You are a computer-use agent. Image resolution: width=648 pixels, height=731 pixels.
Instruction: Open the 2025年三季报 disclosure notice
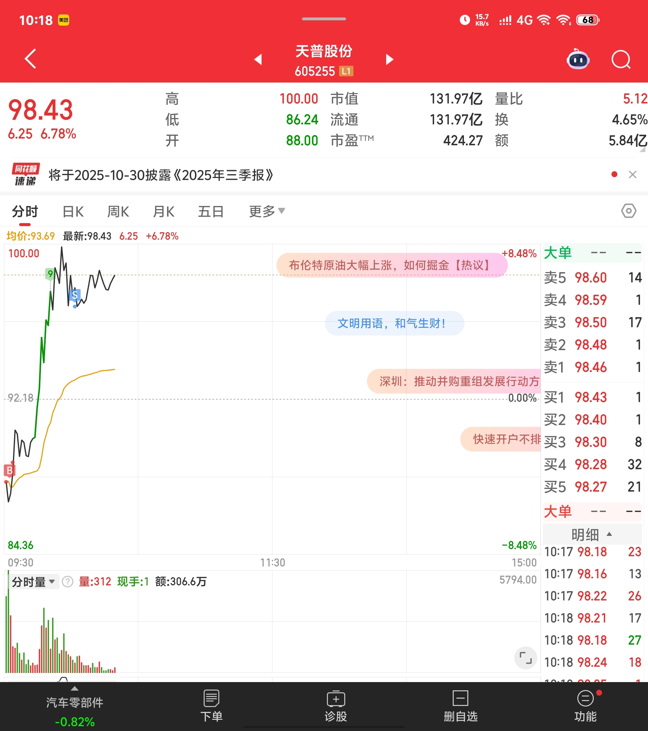click(161, 175)
